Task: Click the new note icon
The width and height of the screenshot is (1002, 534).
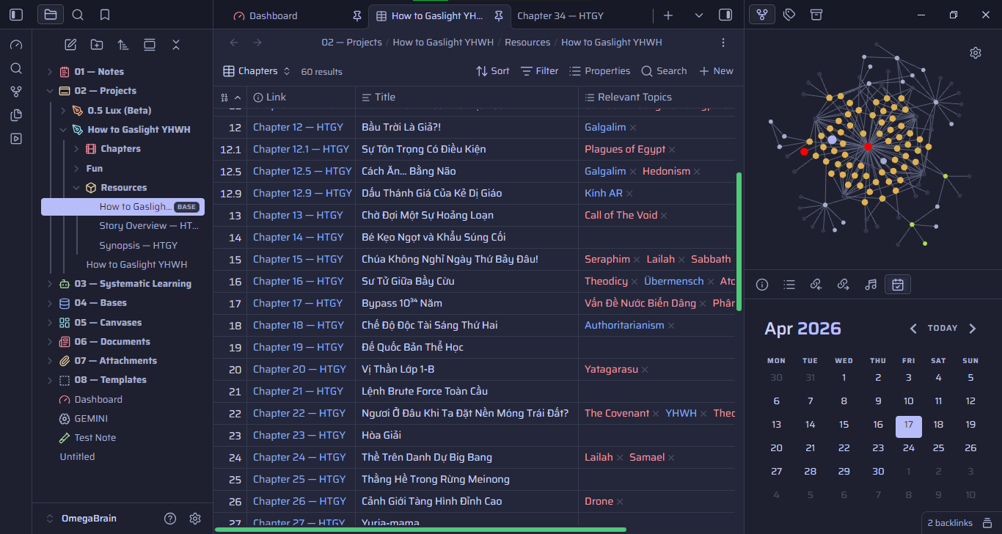Action: click(x=70, y=45)
